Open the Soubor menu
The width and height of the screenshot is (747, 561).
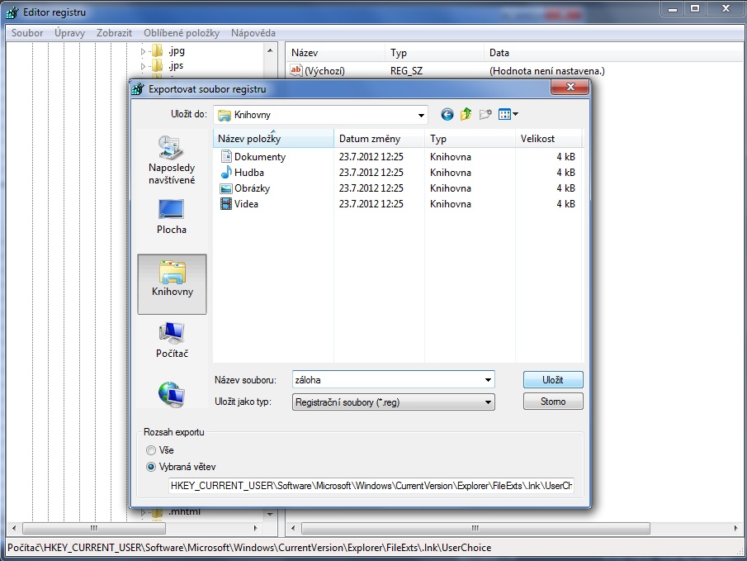coord(27,33)
